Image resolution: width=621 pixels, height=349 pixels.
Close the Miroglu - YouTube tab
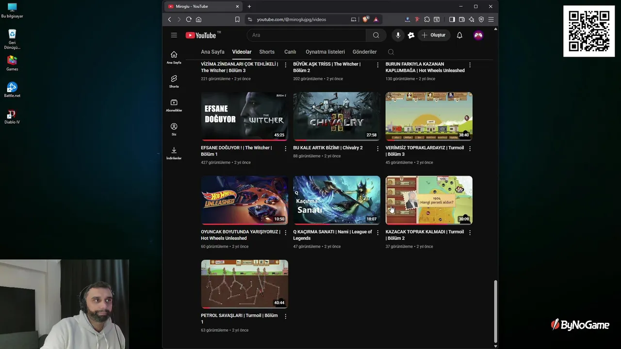coord(237,6)
